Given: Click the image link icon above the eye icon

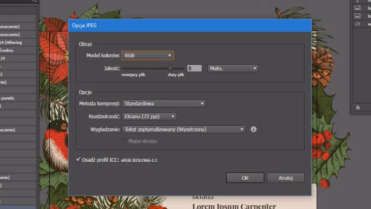Looking at the screenshot, I should point(358,16).
